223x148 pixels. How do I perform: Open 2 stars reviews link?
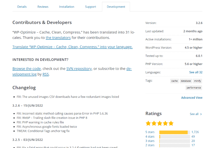coord(150,145)
